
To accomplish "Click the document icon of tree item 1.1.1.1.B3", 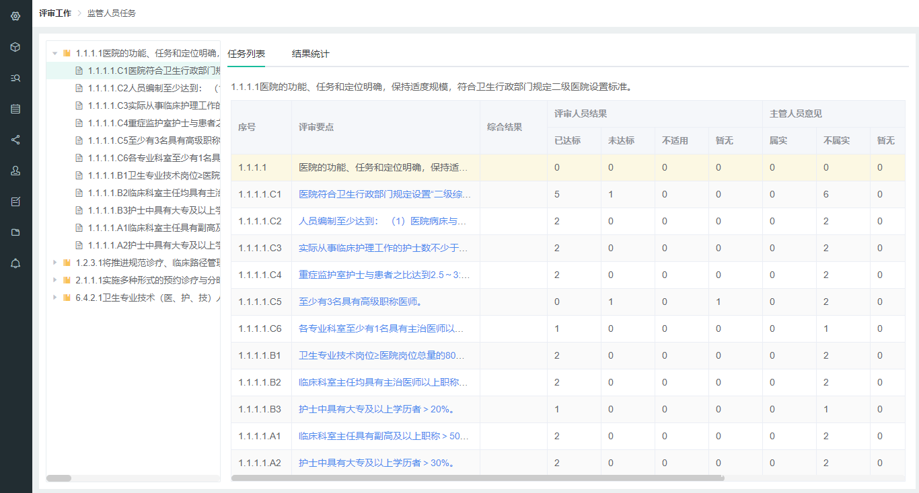I will pyautogui.click(x=79, y=210).
